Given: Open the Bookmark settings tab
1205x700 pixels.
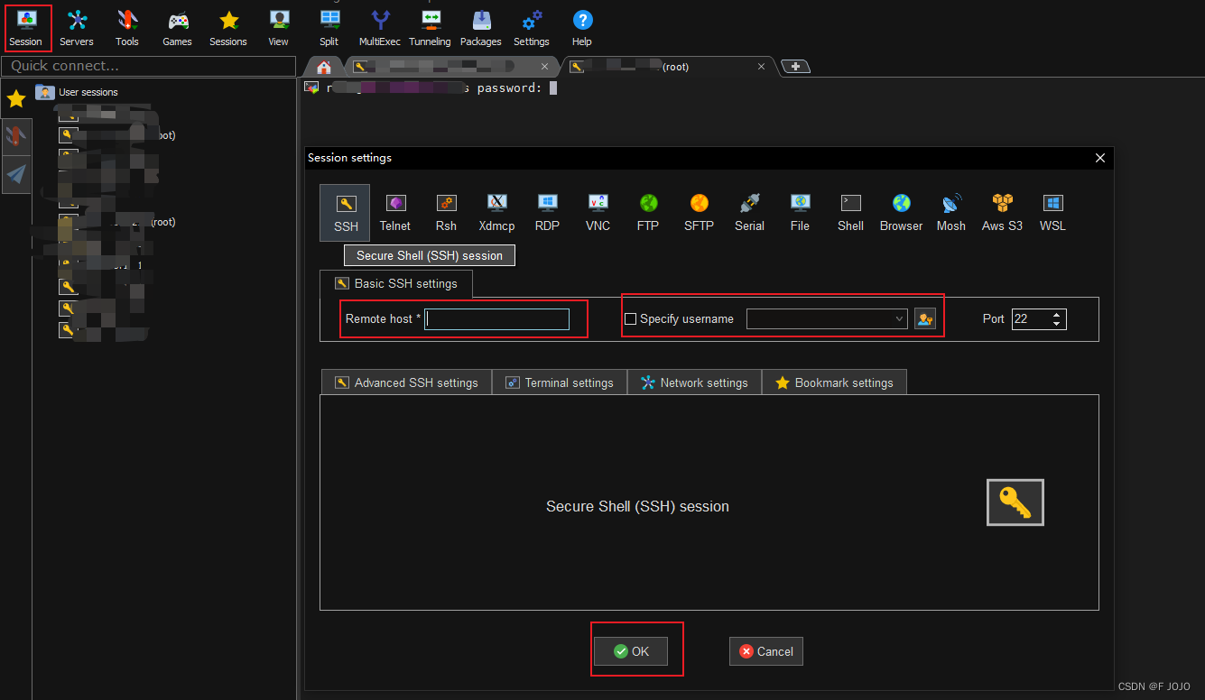Looking at the screenshot, I should 835,382.
